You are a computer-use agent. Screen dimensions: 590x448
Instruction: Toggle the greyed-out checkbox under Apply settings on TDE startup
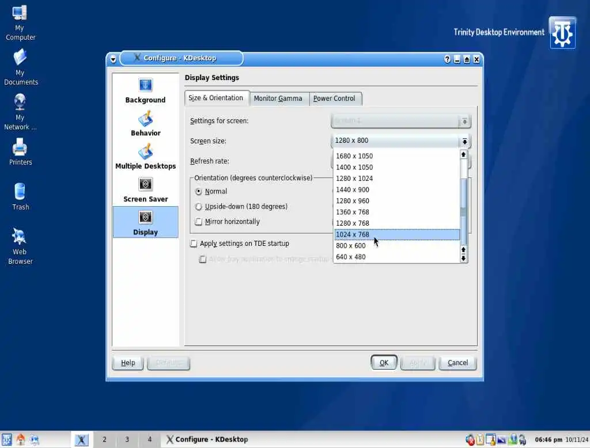(202, 259)
